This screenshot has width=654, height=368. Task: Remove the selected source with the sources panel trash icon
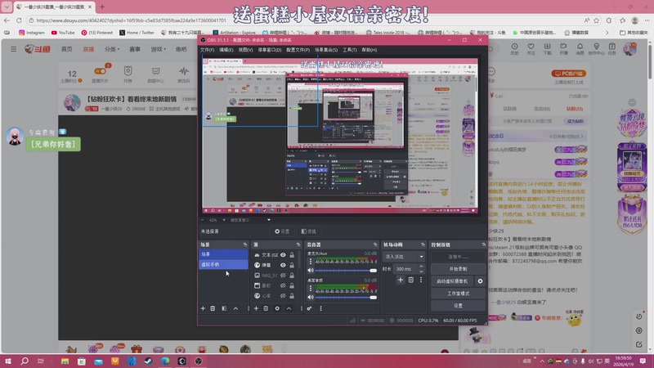pyautogui.click(x=266, y=308)
